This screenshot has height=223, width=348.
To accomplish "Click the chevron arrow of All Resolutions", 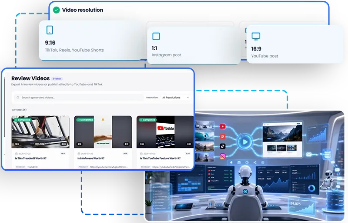I will coord(188,98).
